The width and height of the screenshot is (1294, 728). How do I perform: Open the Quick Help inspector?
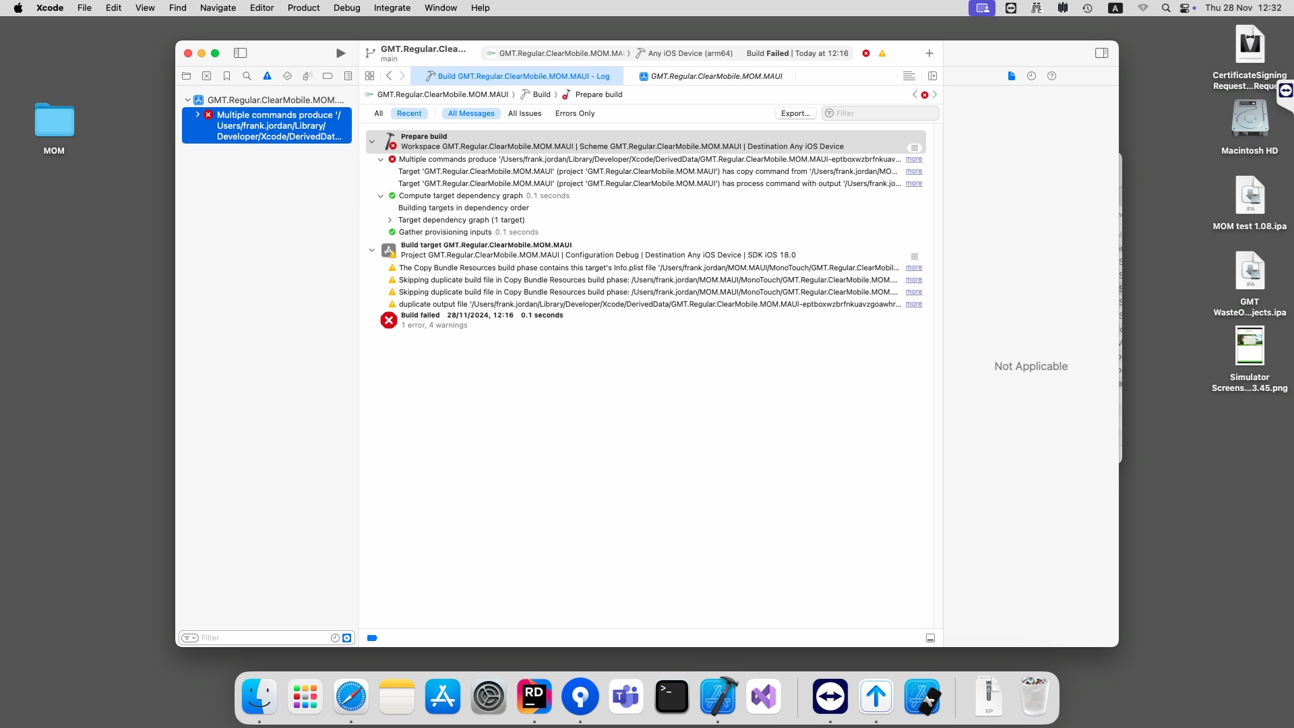1051,76
